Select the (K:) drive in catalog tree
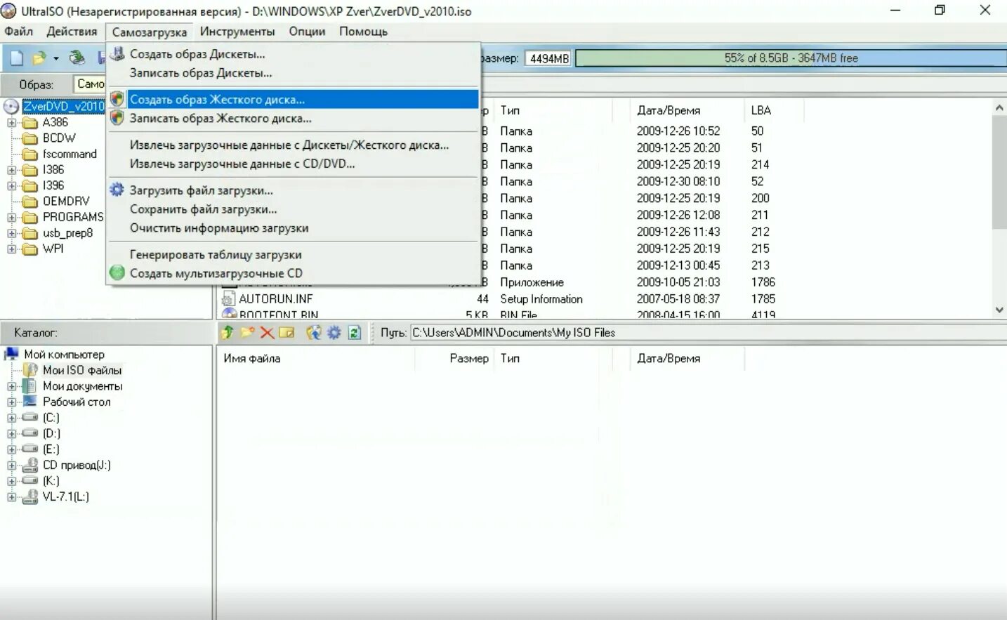Screen dimensions: 1007x620 tap(51, 481)
